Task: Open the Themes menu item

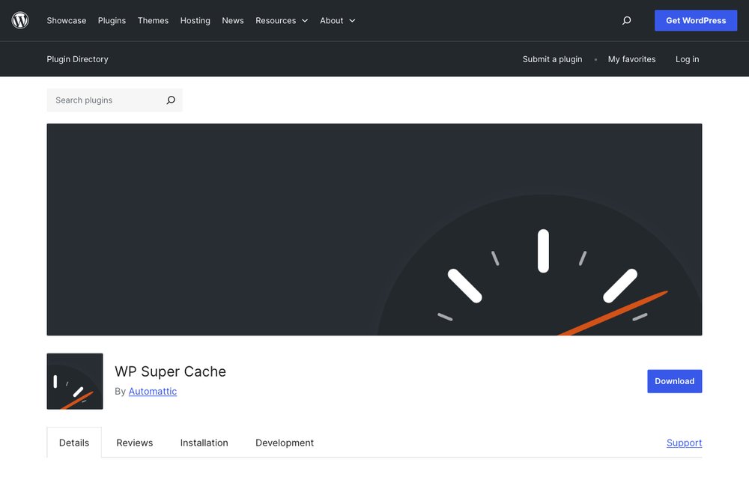Action: point(153,20)
